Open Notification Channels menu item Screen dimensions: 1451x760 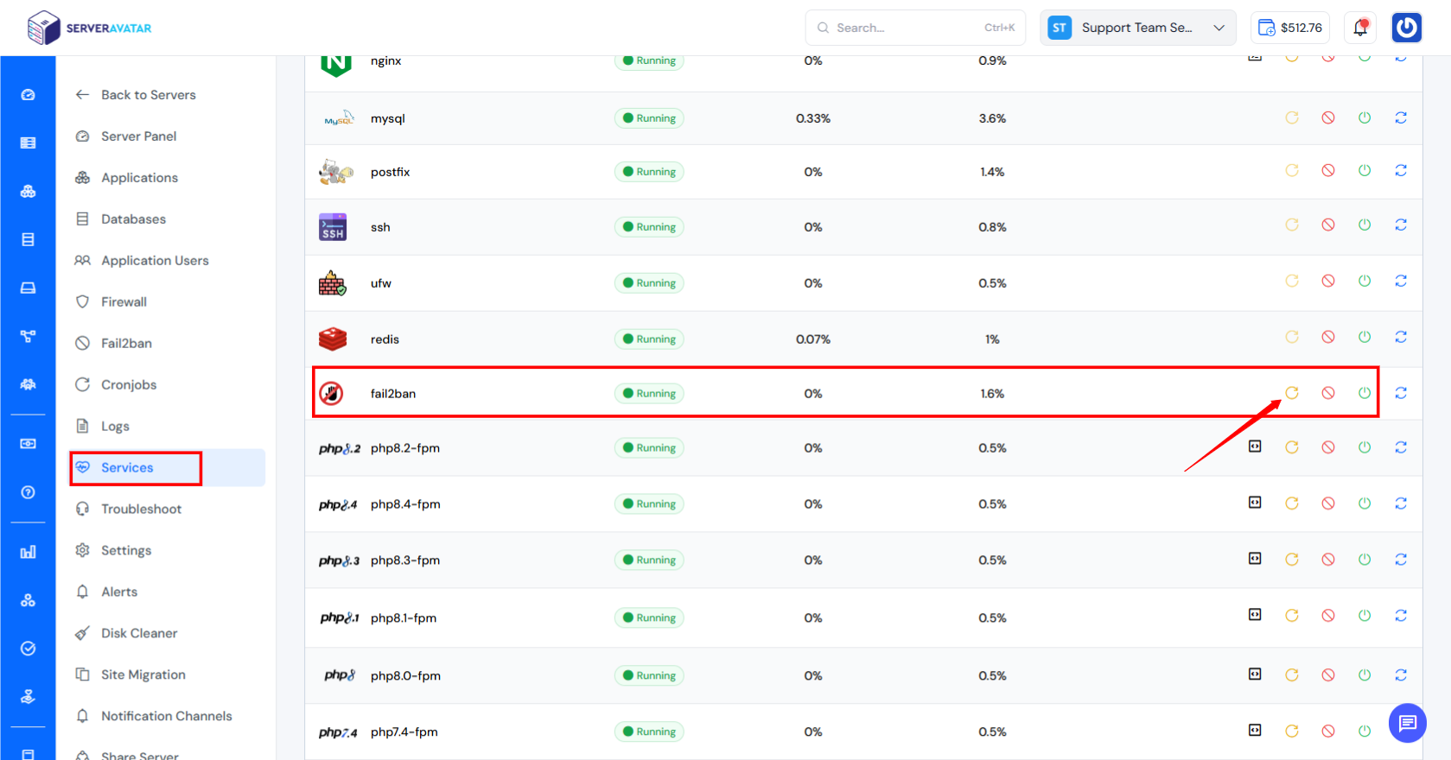(x=154, y=717)
